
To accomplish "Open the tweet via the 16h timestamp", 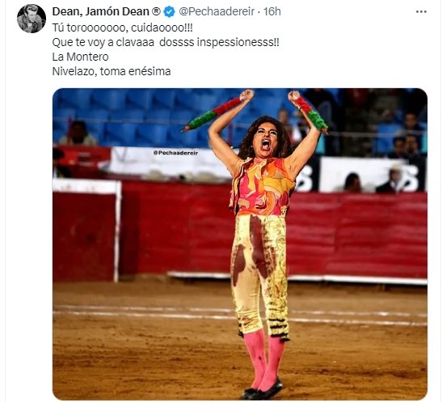I will [x=272, y=12].
